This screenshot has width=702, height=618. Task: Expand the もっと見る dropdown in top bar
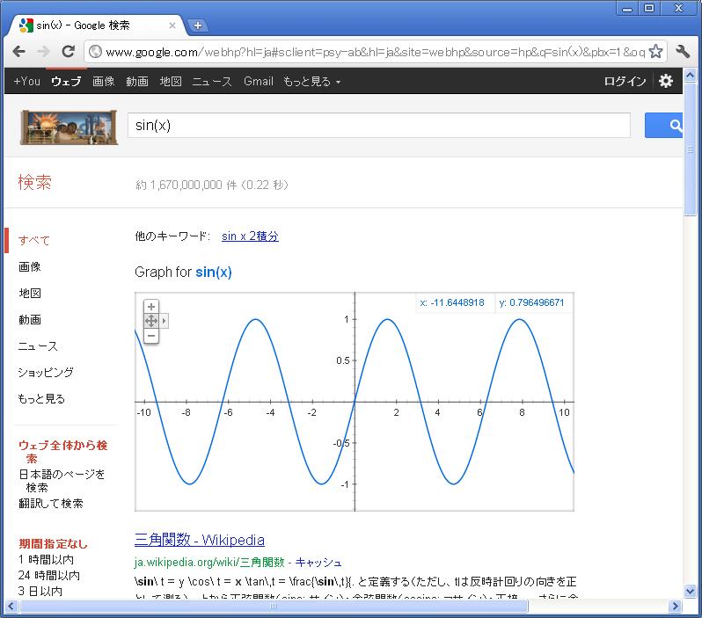311,81
